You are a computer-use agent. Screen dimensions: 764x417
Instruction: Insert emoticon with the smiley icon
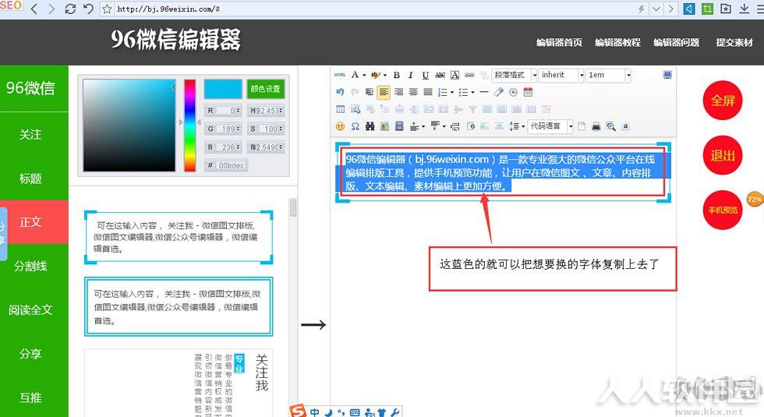340,126
